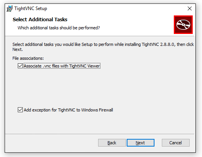Click the 'File associations:' group label
Screen dimensions: 202x157
pyautogui.click(x=28, y=58)
